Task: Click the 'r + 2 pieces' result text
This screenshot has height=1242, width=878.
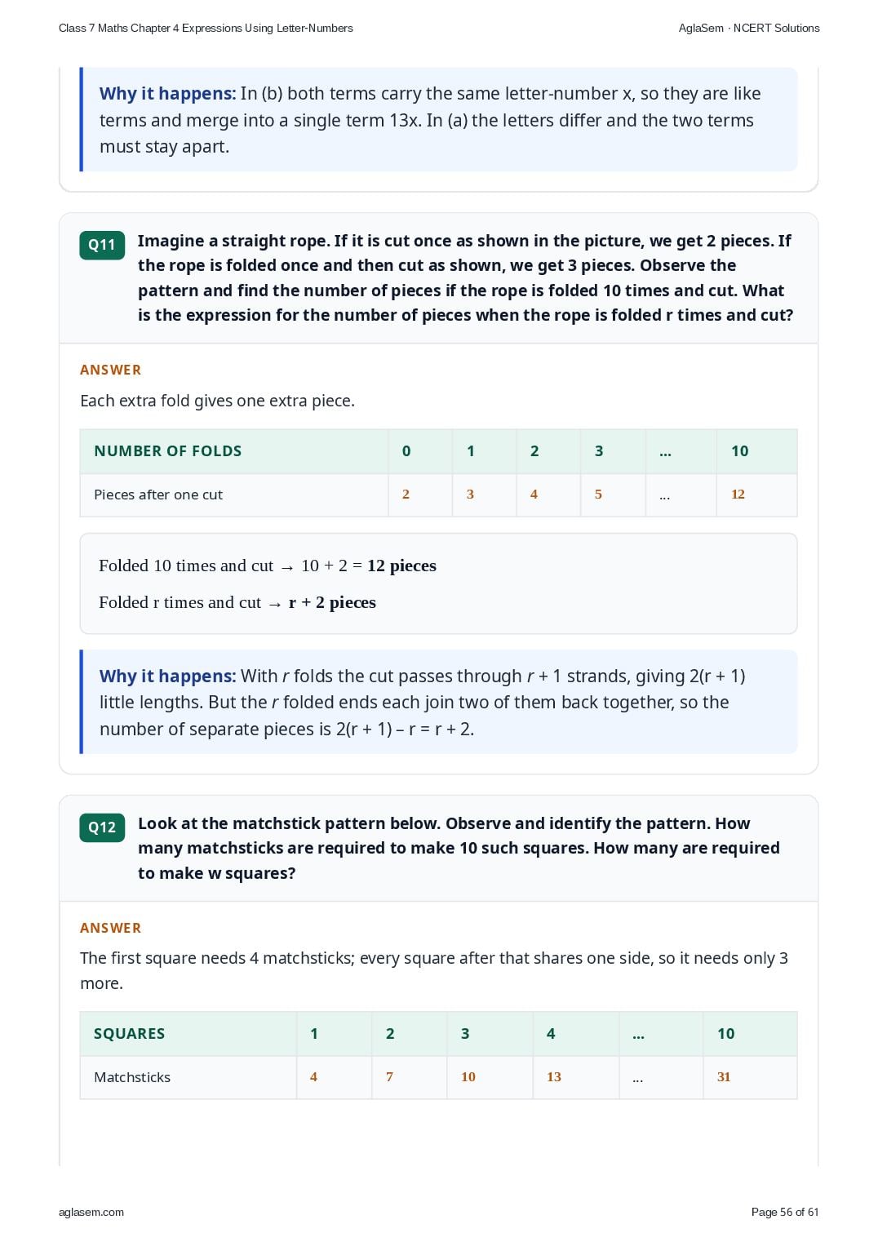Action: (332, 602)
